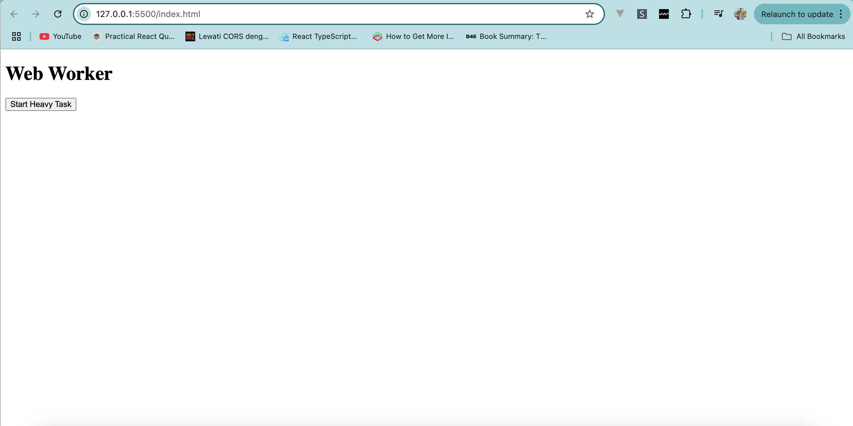853x426 pixels.
Task: Open the Practical React Query bookmark
Action: [133, 36]
